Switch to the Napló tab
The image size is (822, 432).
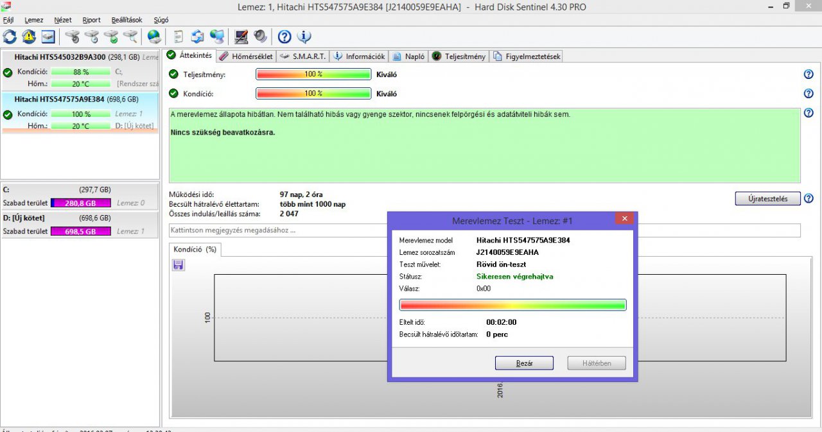click(x=408, y=56)
